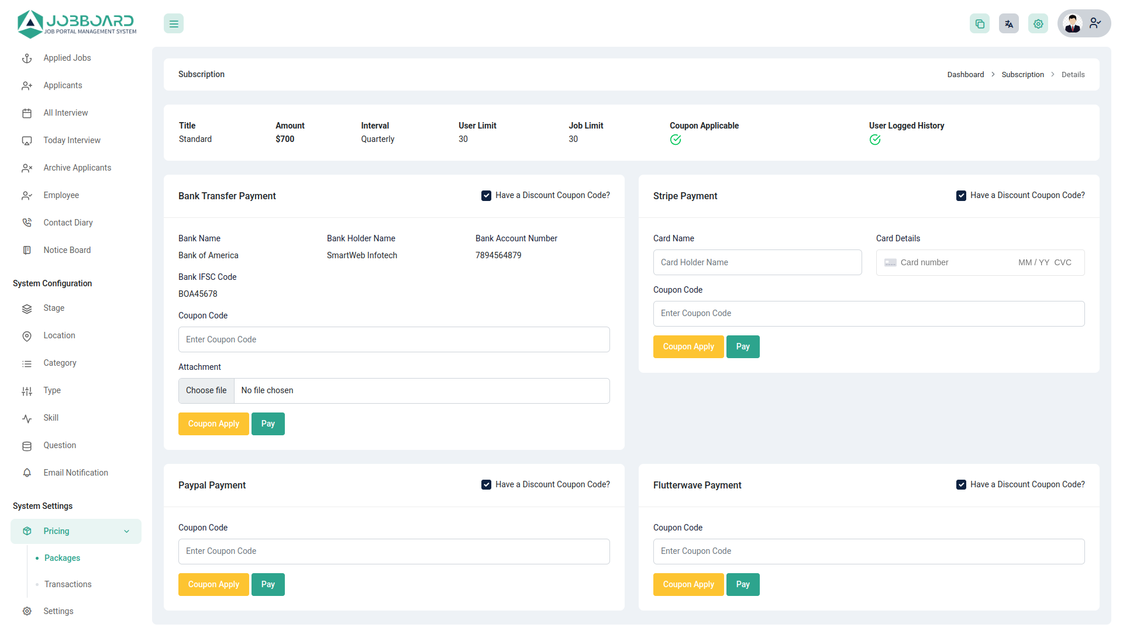Click the Archive Applicants icon
Viewport: 1123px width, 631px height.
pos(27,168)
